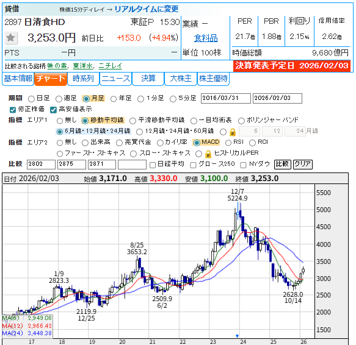Select RSI indicator radio
The image size is (356, 345).
click(228, 143)
